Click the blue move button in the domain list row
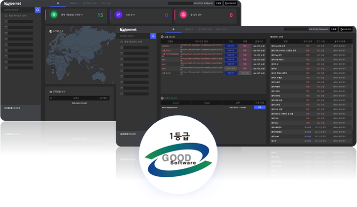 [260, 107]
